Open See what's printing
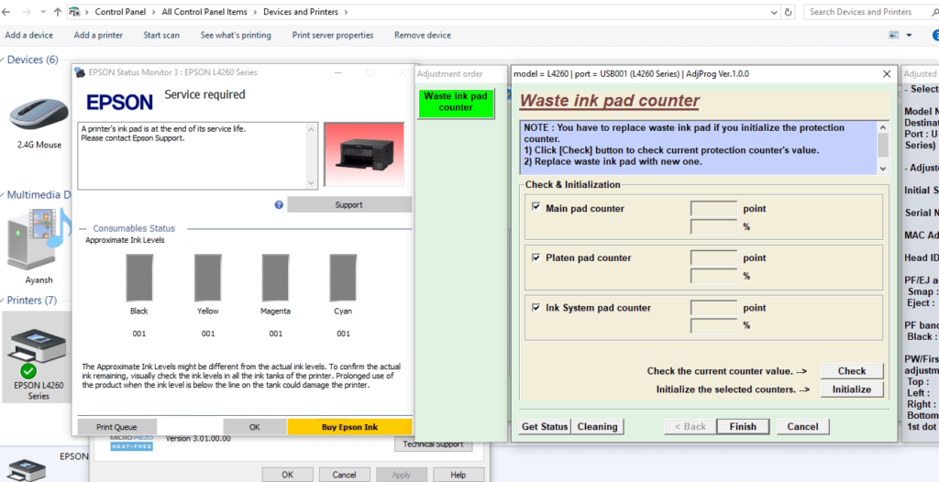 236,36
